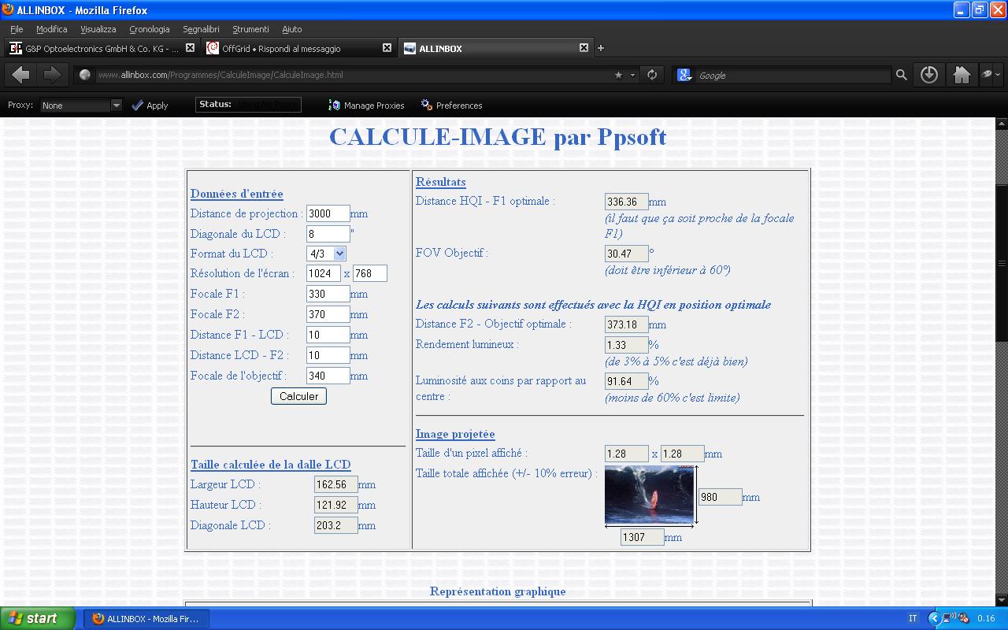Open the Aiuto menu
1008x630 pixels.
[291, 29]
